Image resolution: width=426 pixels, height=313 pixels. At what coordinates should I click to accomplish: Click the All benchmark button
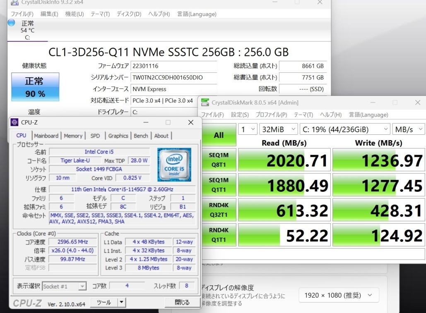219,135
